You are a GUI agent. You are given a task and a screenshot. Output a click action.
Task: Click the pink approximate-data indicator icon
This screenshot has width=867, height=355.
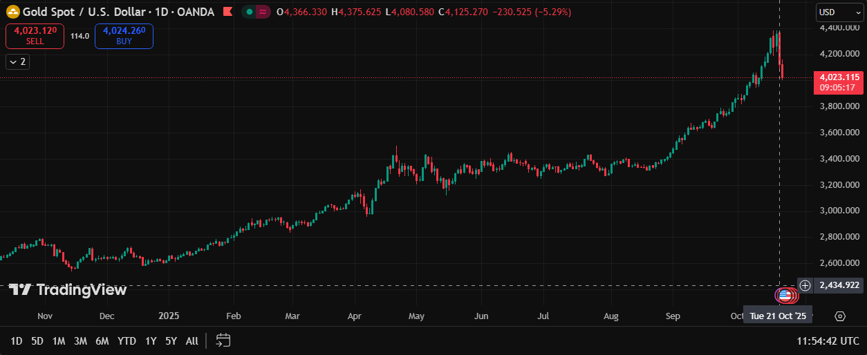click(x=262, y=12)
